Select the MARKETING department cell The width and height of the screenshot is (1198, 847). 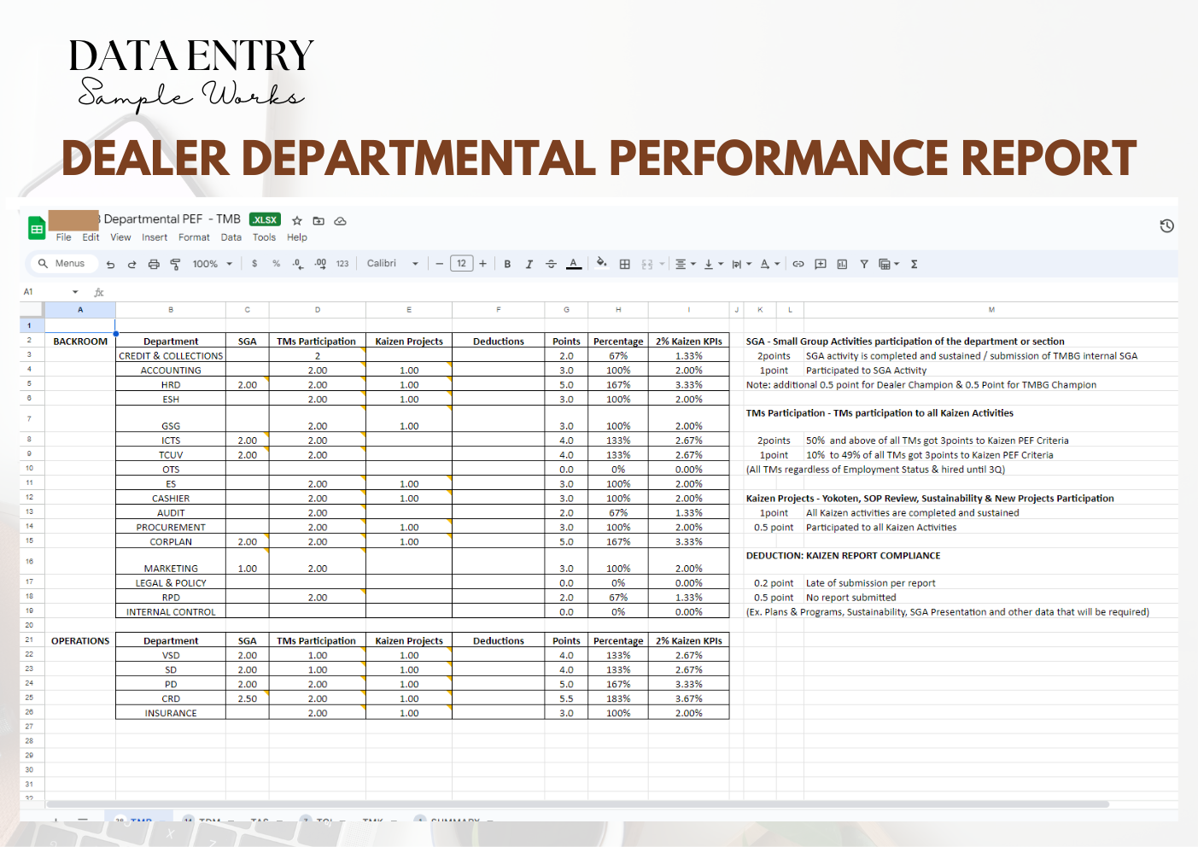point(171,561)
